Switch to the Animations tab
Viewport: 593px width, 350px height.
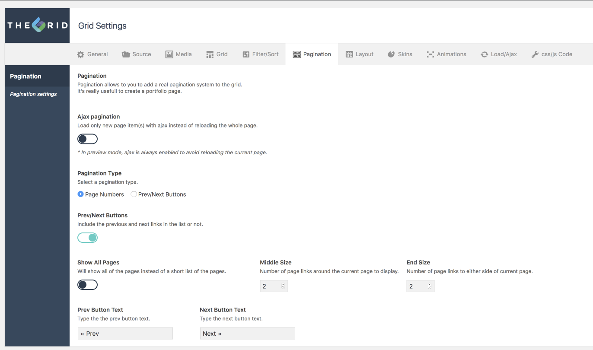coord(446,54)
